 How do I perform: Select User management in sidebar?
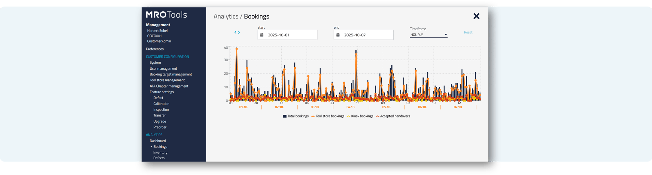163,69
